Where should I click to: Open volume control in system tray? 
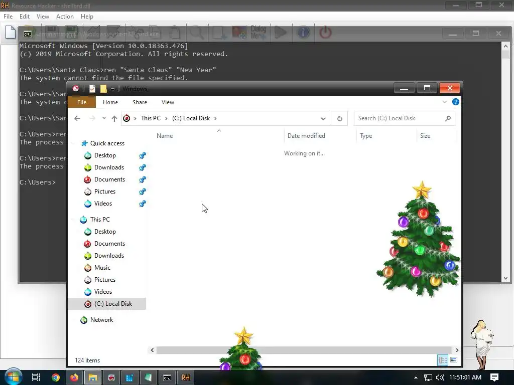440,377
